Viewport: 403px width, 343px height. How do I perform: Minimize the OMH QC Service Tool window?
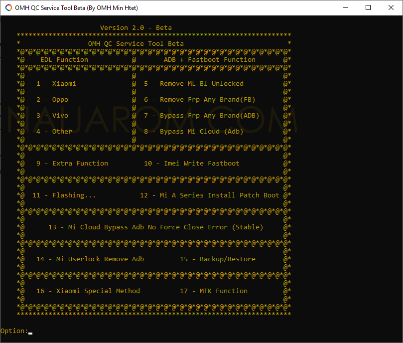point(346,7)
